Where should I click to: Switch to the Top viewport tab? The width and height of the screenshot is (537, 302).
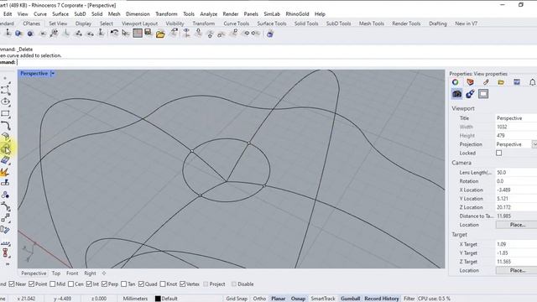tap(56, 273)
